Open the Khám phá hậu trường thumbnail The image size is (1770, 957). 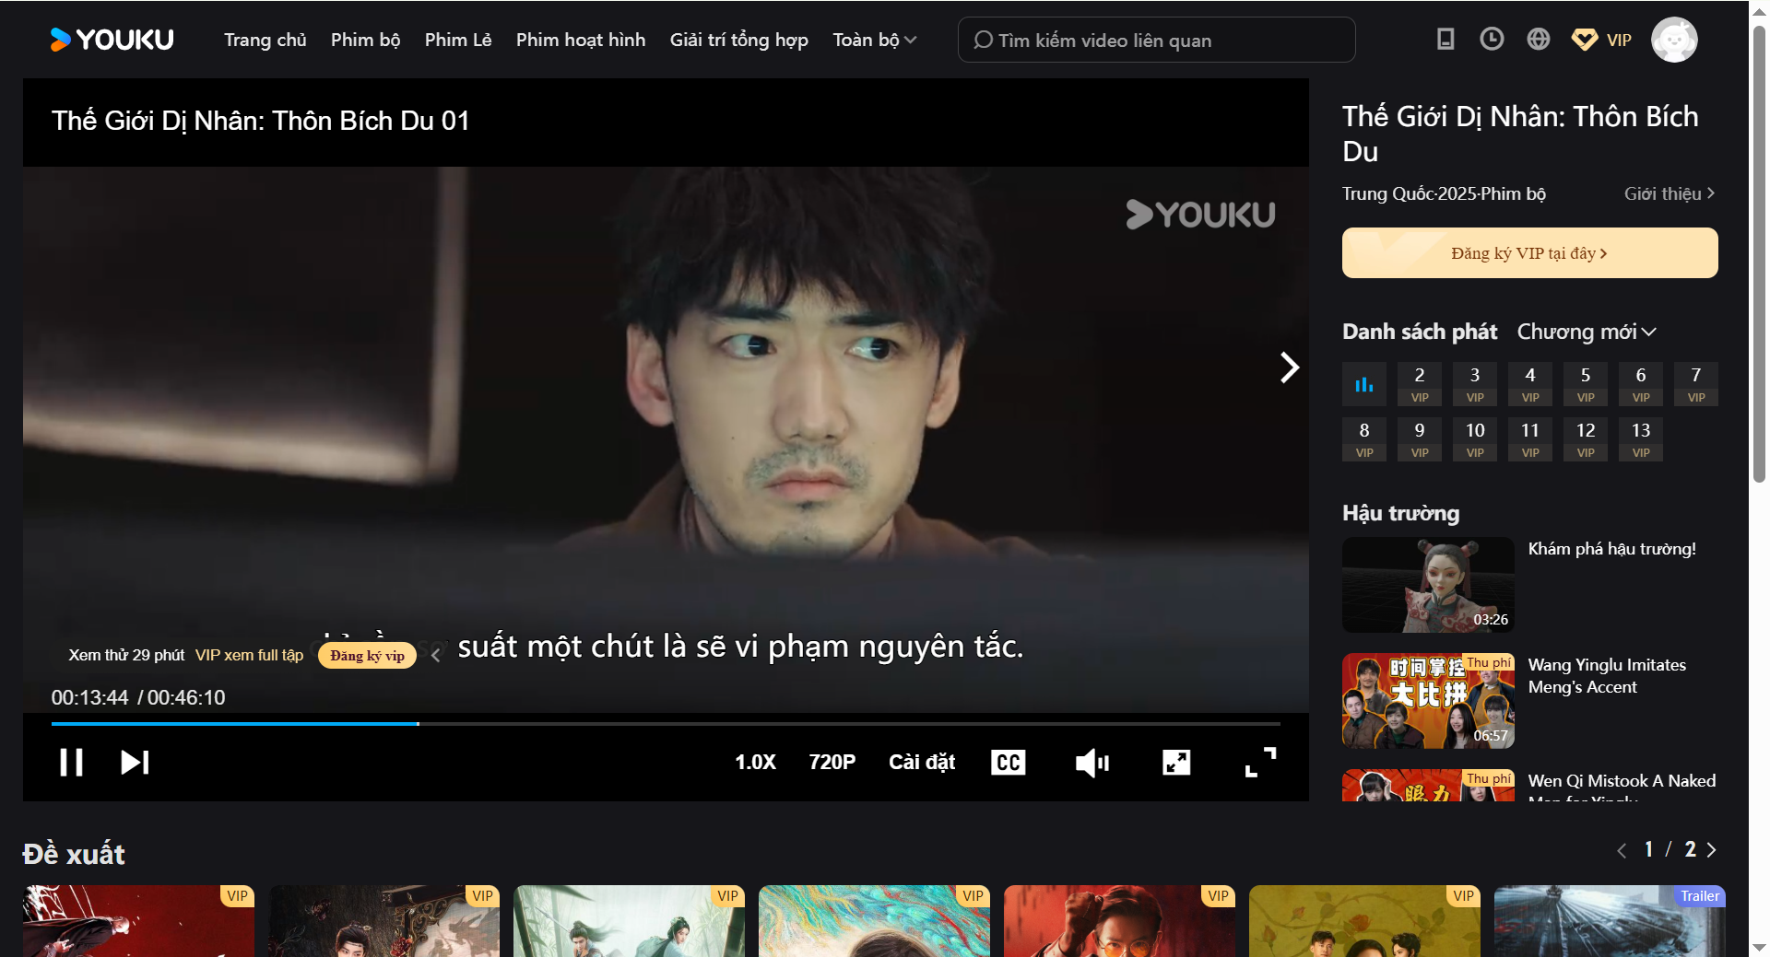coord(1427,585)
